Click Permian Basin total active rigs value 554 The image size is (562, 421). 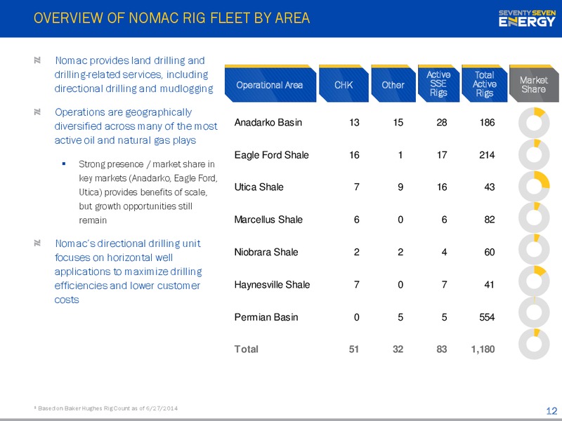tap(487, 317)
